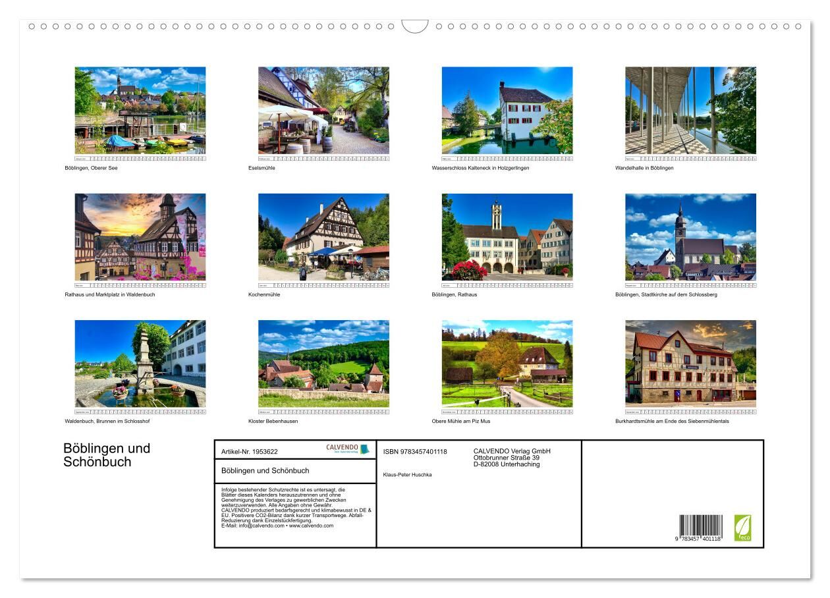The width and height of the screenshot is (830, 598).
Task: Select the Wandelhalle in Böblingen photo
Action: pos(690,110)
